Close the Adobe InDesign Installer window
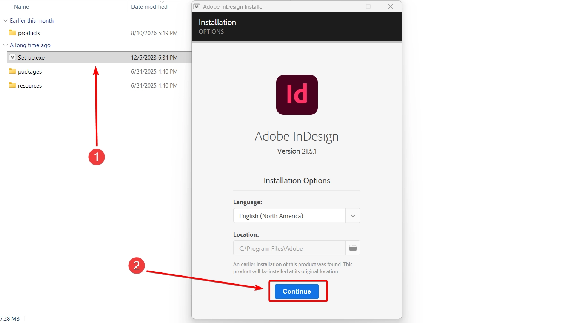 [x=391, y=6]
